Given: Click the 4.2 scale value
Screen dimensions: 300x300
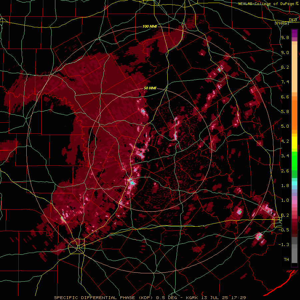Looking at the screenshot, I should coord(285,141).
